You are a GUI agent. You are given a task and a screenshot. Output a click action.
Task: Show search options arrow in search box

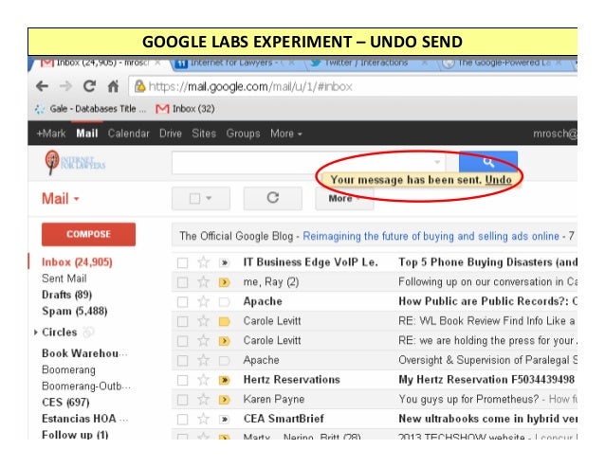coord(437,162)
